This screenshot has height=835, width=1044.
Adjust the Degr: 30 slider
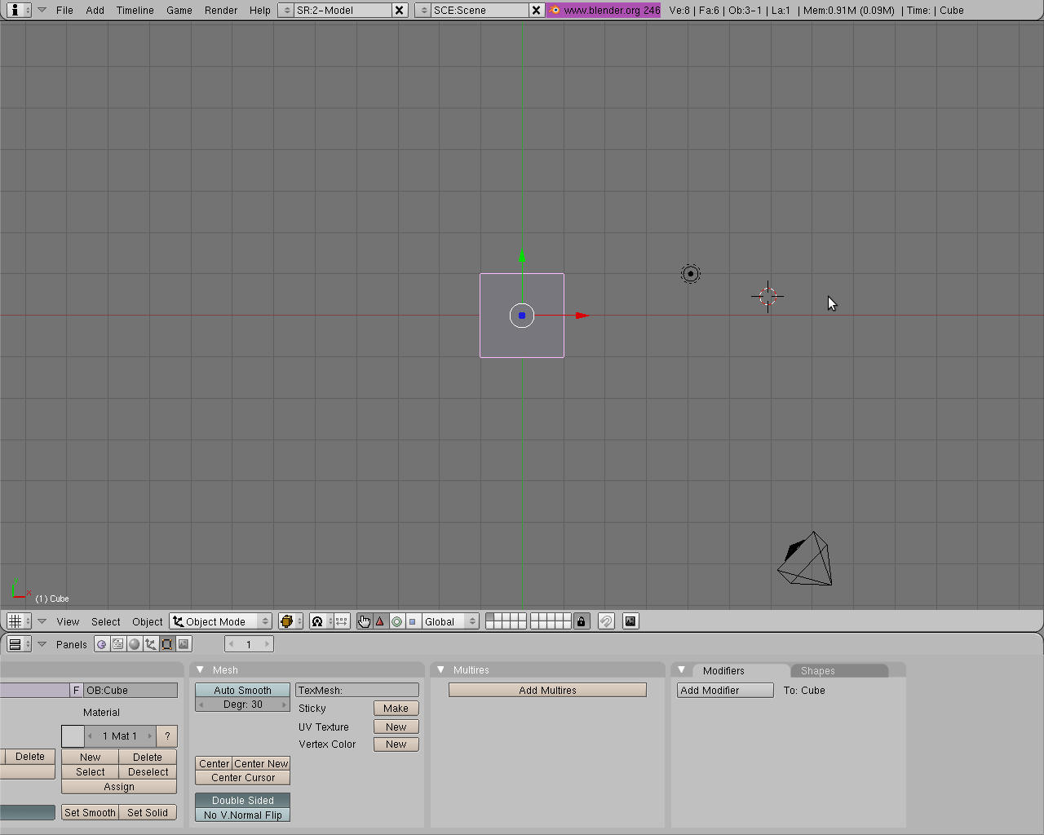point(242,705)
